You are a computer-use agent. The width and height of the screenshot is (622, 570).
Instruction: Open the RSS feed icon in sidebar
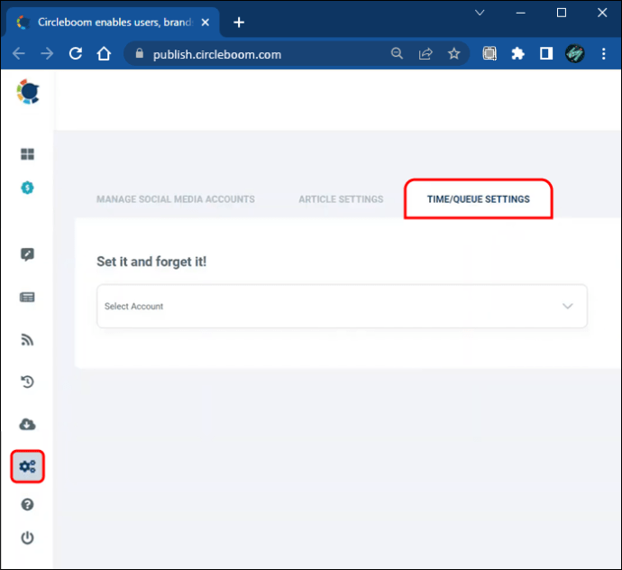27,340
